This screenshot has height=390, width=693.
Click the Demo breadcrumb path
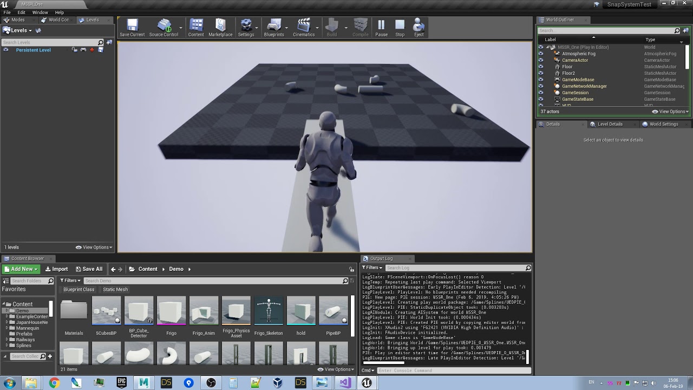(x=176, y=269)
